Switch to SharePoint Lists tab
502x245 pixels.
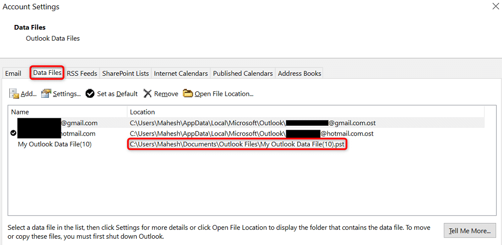pos(125,73)
